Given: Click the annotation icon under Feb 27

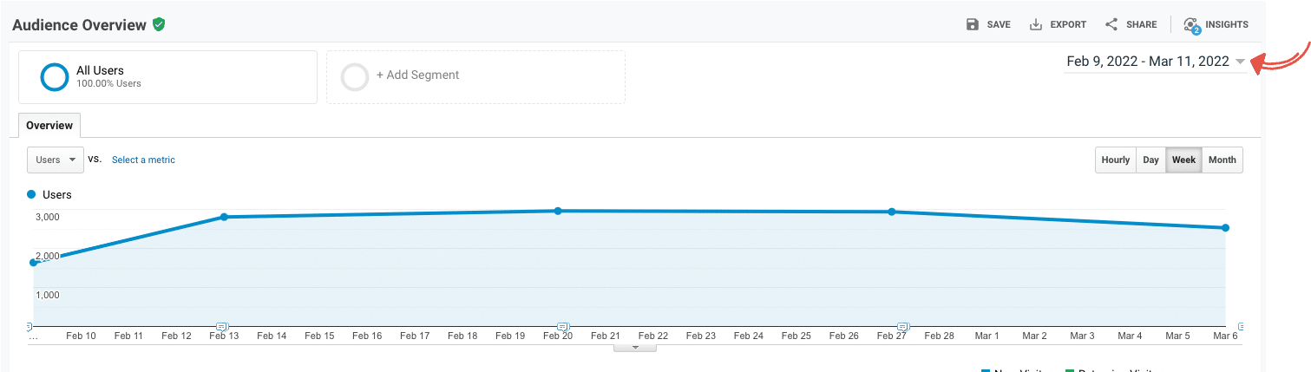Looking at the screenshot, I should pos(902,326).
